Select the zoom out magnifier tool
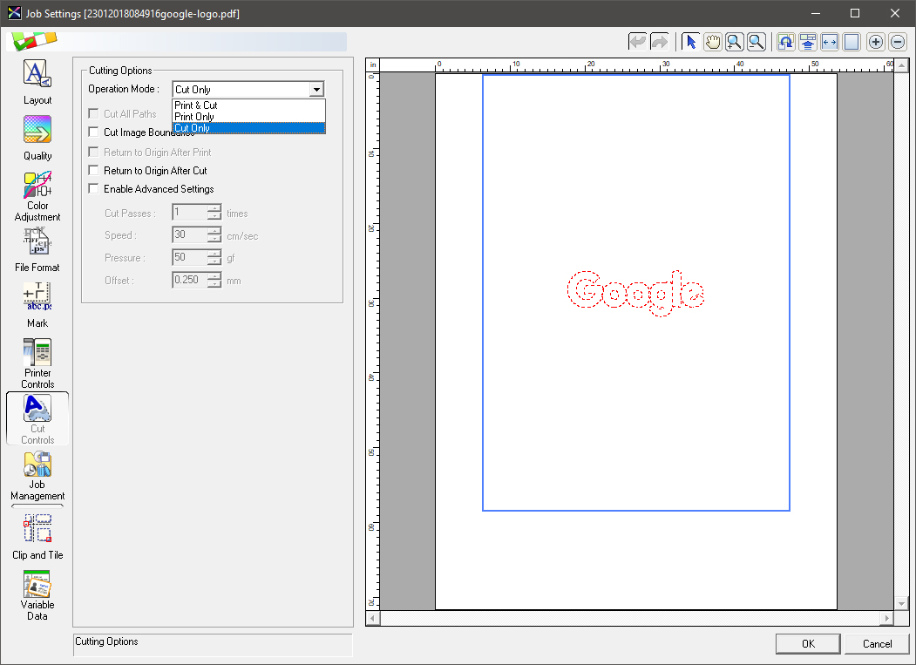916x665 pixels. [756, 42]
